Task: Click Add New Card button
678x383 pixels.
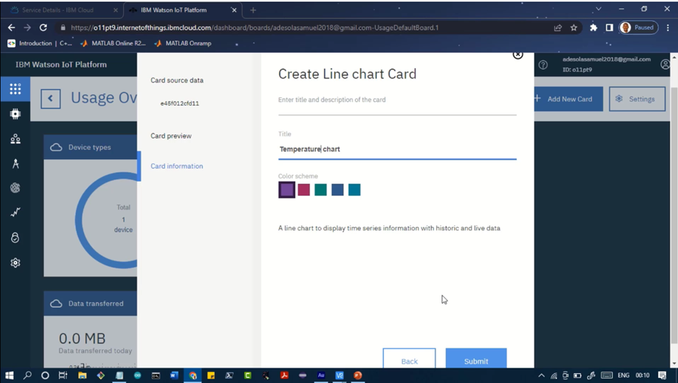Action: point(568,99)
